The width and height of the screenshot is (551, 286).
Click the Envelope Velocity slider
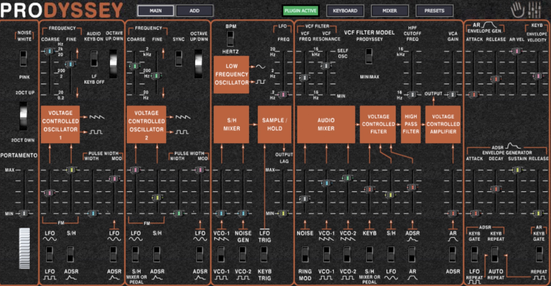tap(538, 76)
